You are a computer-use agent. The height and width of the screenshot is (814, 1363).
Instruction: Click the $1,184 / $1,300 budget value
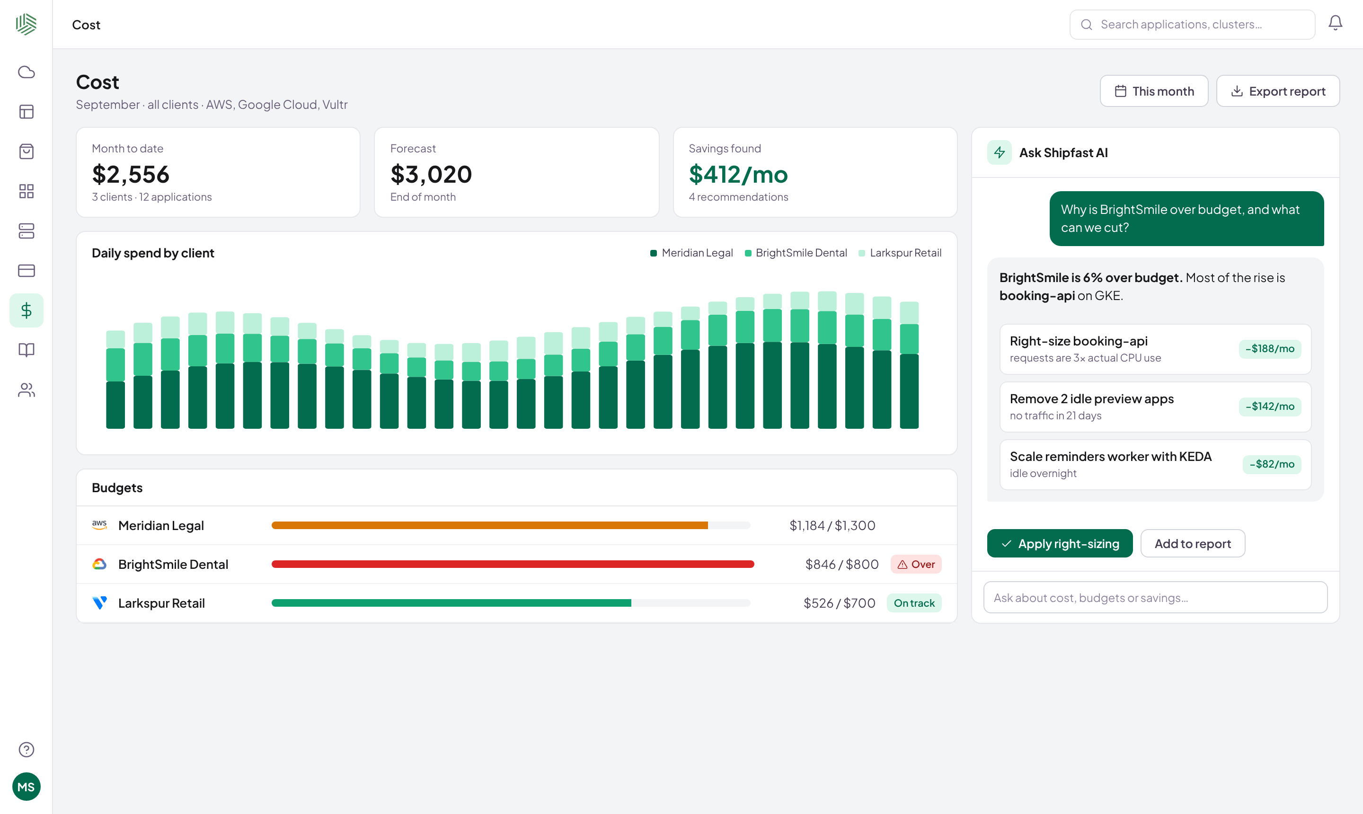832,525
